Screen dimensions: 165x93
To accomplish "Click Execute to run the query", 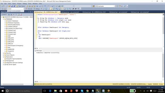I will 29,9.
